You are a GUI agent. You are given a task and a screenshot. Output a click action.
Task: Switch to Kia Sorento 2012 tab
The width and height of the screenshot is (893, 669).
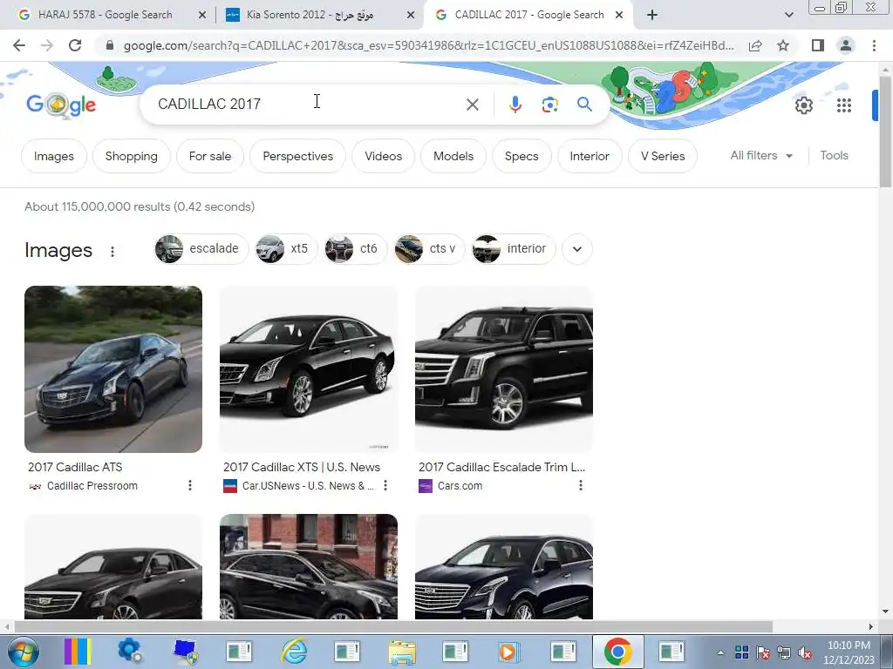pyautogui.click(x=310, y=15)
